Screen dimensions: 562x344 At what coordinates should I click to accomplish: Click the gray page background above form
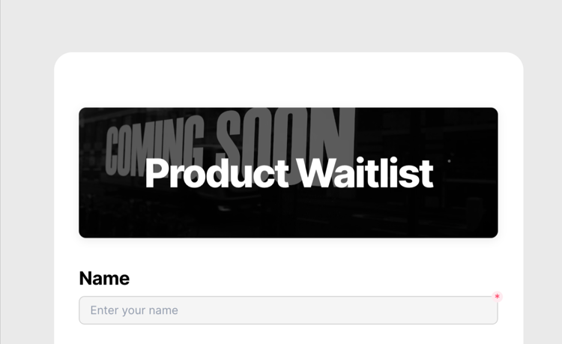[x=281, y=25]
